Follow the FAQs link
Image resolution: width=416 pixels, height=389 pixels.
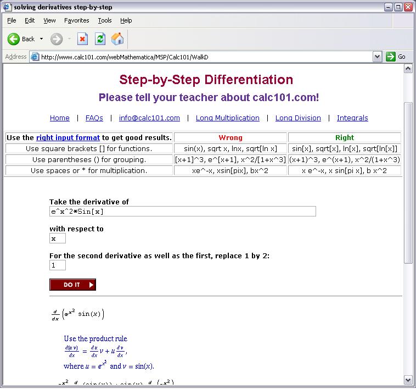94,118
